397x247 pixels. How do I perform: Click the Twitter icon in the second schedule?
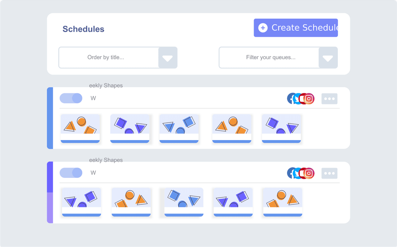[297, 173]
